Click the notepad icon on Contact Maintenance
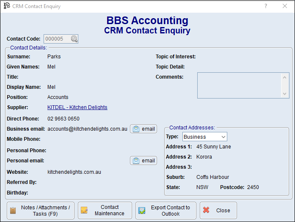The image size is (295, 222). click(x=84, y=211)
